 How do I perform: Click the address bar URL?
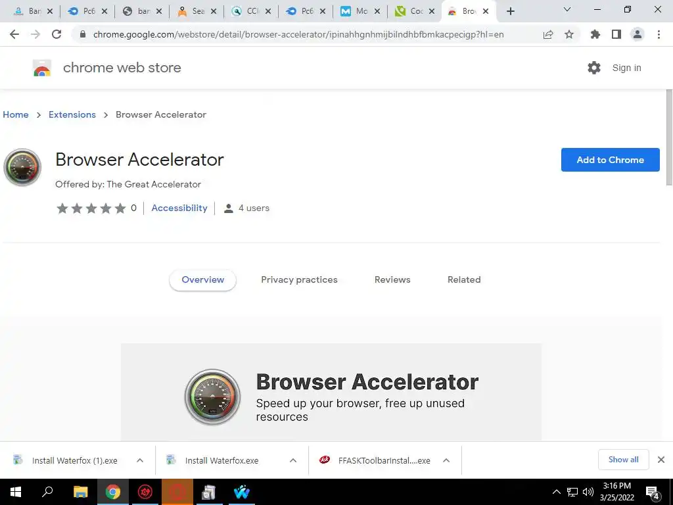[298, 34]
